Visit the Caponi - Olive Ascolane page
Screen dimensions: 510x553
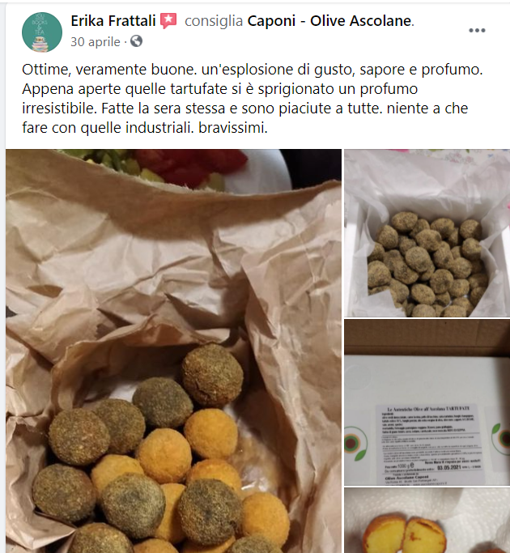pos(329,21)
